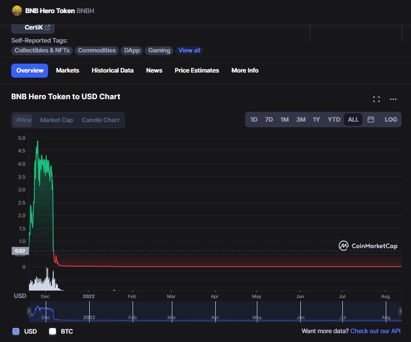Click View all tags link

(189, 51)
